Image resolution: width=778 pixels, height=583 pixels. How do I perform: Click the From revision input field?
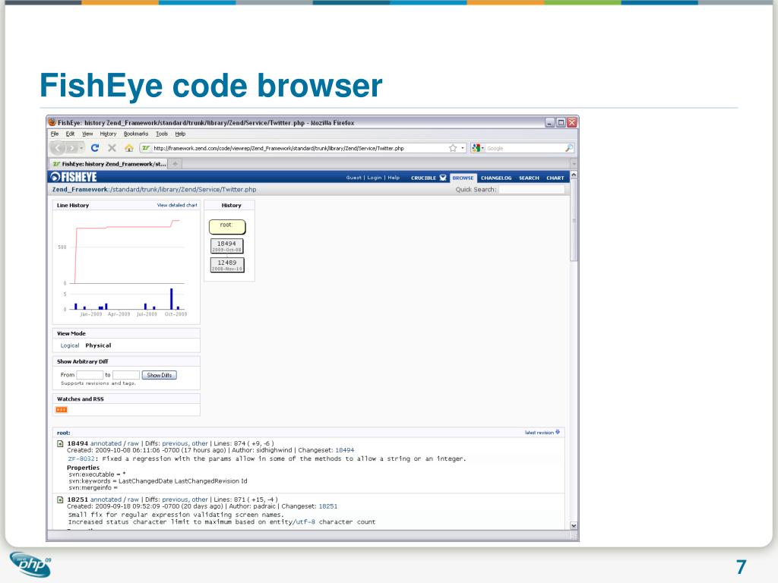point(90,375)
